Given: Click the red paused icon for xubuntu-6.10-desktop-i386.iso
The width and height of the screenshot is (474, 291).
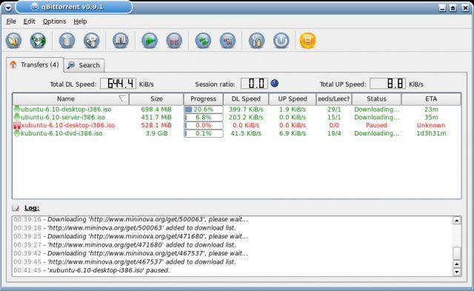Looking at the screenshot, I should click(x=17, y=125).
